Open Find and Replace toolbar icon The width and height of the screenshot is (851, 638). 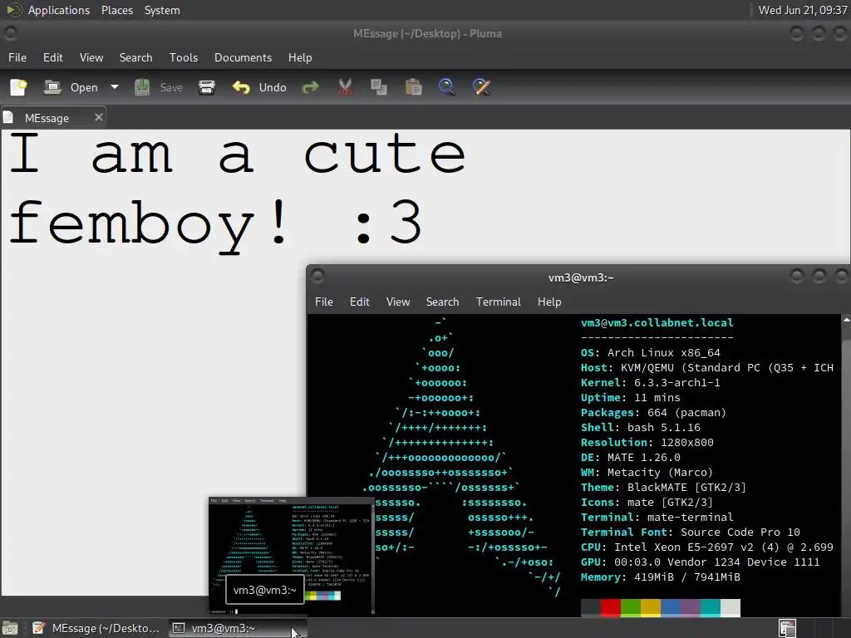[481, 87]
